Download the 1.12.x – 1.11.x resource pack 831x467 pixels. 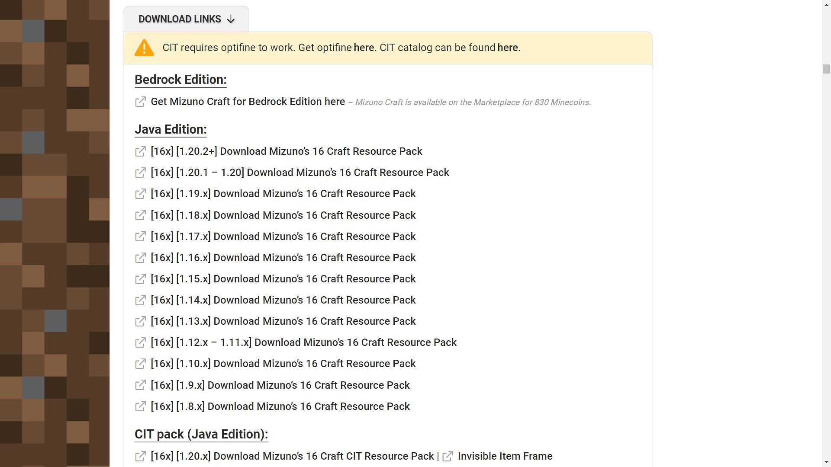click(303, 342)
